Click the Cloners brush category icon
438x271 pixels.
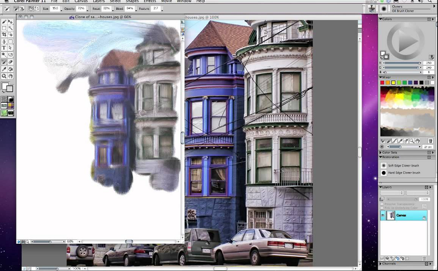tap(372, 9)
